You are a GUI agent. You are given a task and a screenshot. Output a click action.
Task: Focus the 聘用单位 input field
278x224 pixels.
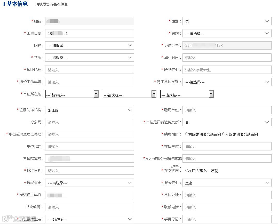pos(227,110)
